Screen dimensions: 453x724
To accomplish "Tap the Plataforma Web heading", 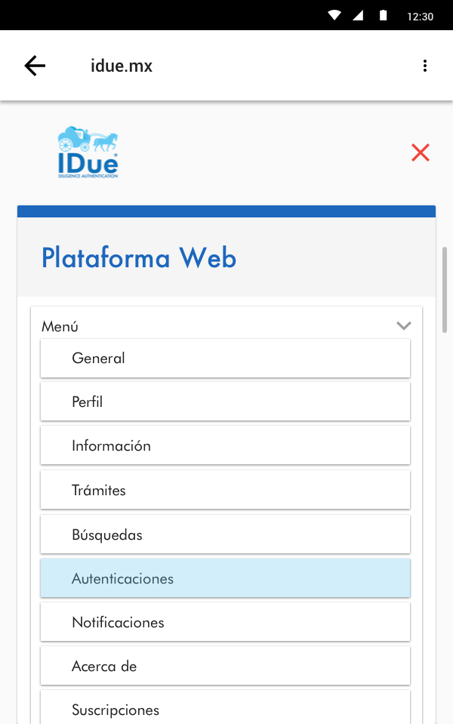I will pyautogui.click(x=139, y=258).
